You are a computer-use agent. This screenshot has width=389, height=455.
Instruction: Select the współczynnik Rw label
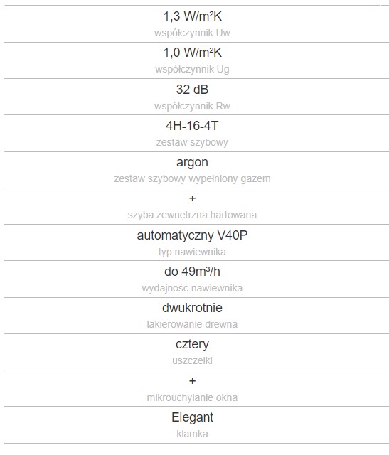pyautogui.click(x=192, y=106)
